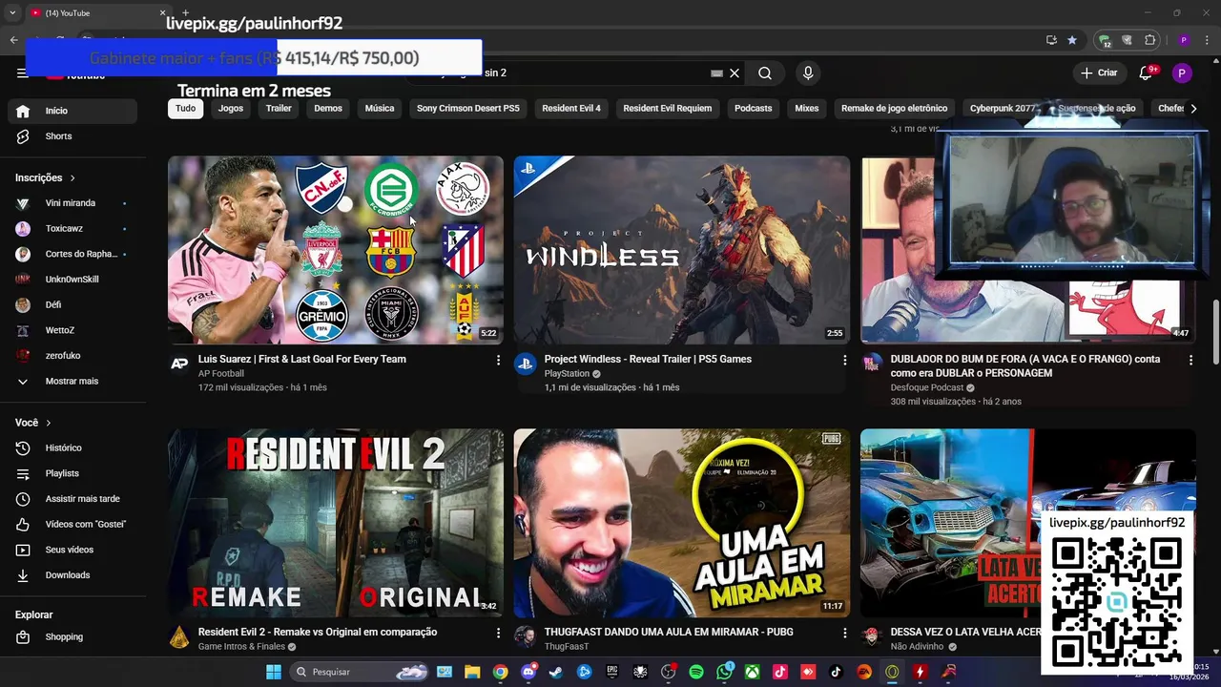Viewport: 1221px width, 687px height.
Task: Open AP Football channel avatar
Action: (x=179, y=364)
